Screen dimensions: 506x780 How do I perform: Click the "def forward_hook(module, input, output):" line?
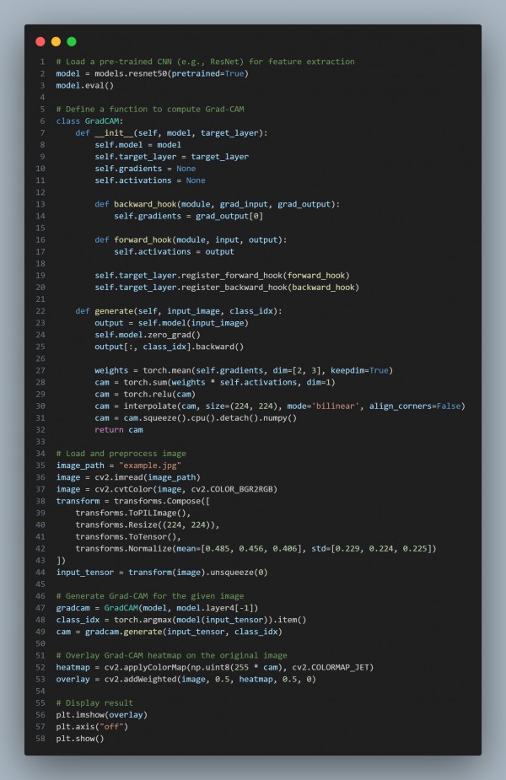coord(191,239)
